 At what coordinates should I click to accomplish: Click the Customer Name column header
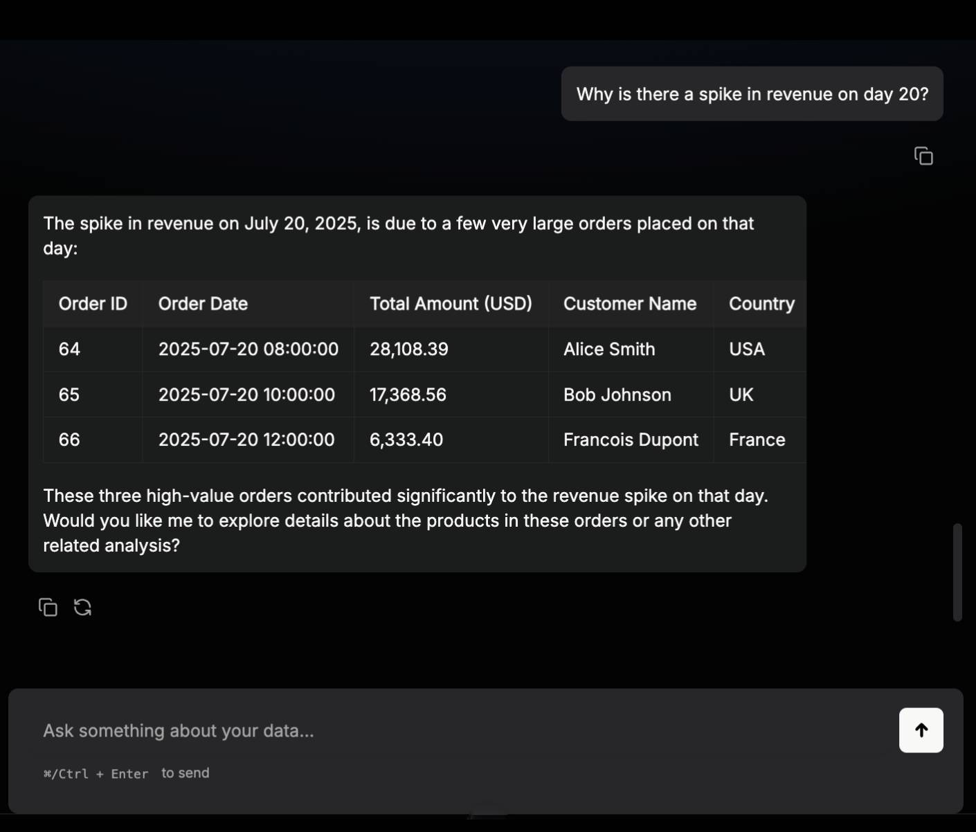click(630, 304)
